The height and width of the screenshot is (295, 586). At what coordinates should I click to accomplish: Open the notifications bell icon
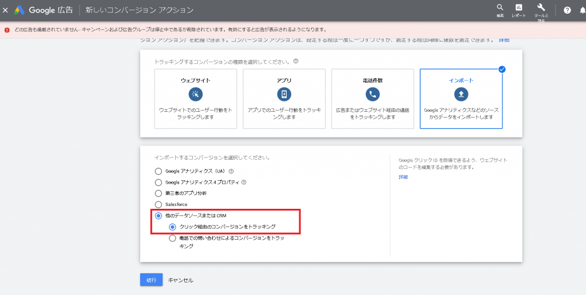click(582, 10)
